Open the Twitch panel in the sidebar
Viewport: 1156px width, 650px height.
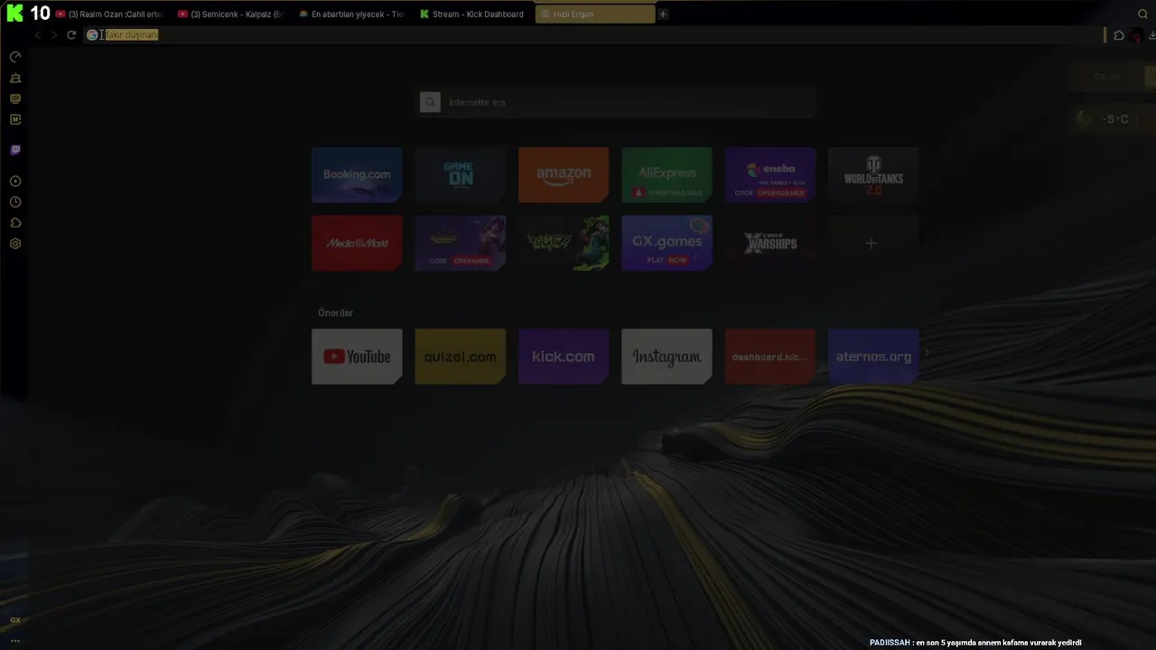click(x=15, y=150)
